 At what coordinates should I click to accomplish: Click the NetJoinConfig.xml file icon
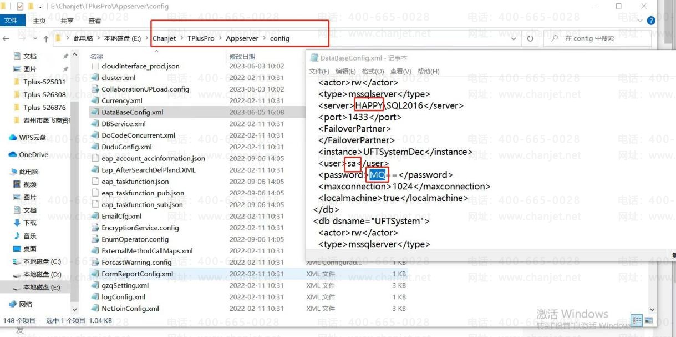pos(94,309)
